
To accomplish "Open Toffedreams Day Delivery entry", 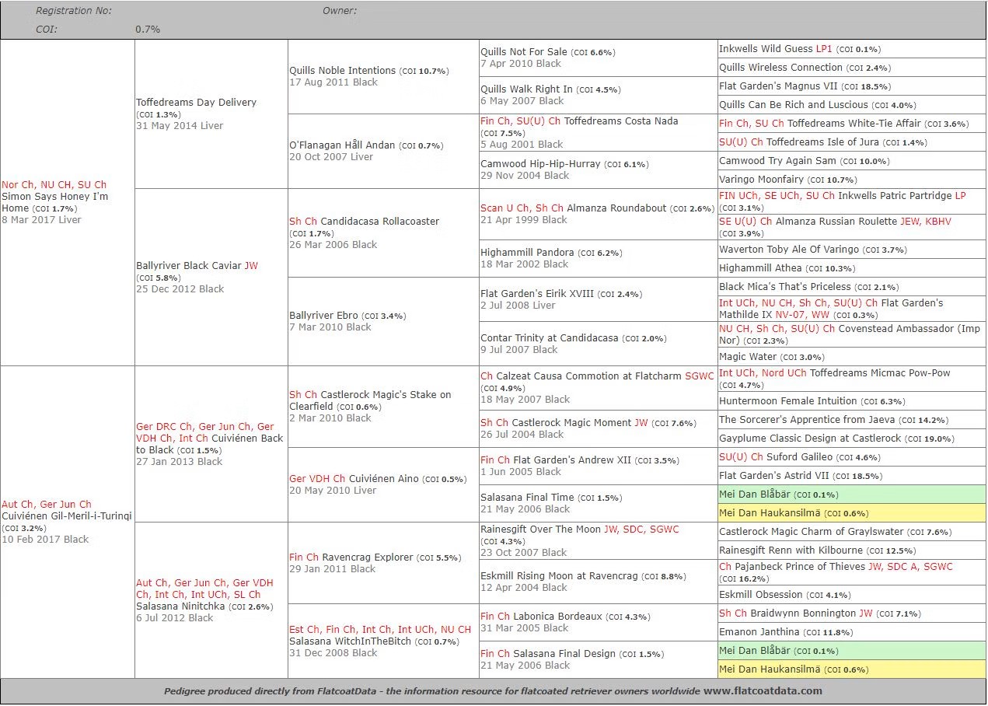I will point(196,102).
